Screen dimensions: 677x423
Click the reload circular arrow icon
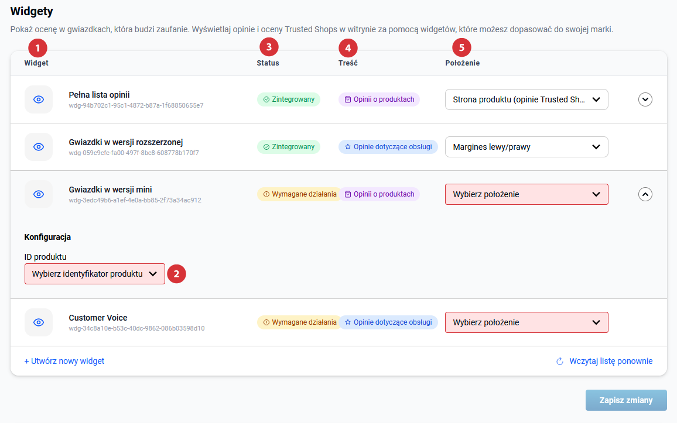[x=560, y=362]
